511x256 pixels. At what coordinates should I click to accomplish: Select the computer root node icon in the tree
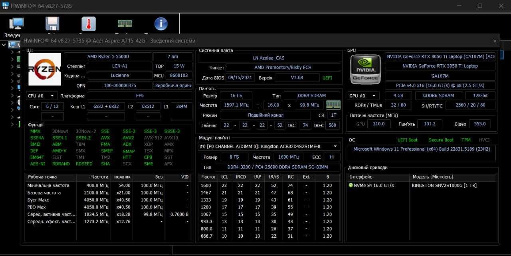(12, 44)
